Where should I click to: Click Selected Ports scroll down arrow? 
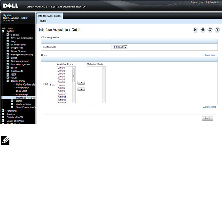pos(104,101)
